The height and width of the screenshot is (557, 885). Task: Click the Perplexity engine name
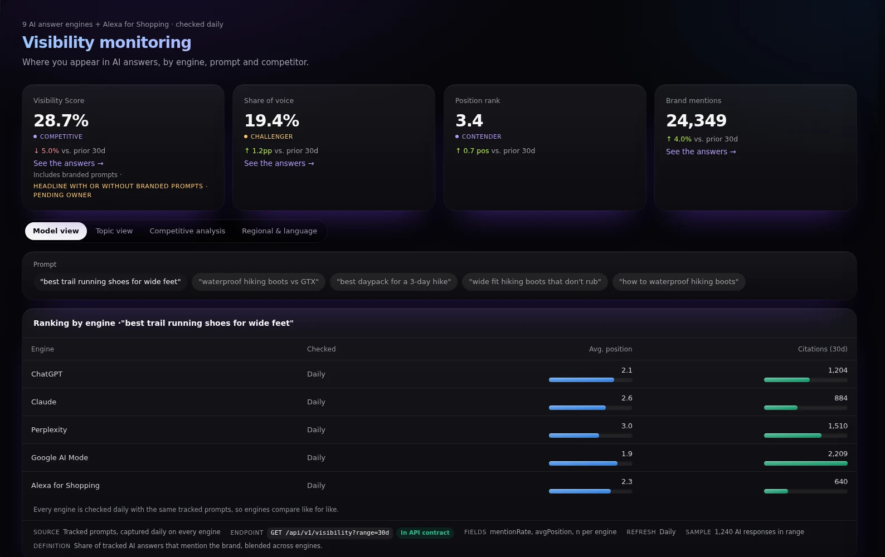point(49,430)
